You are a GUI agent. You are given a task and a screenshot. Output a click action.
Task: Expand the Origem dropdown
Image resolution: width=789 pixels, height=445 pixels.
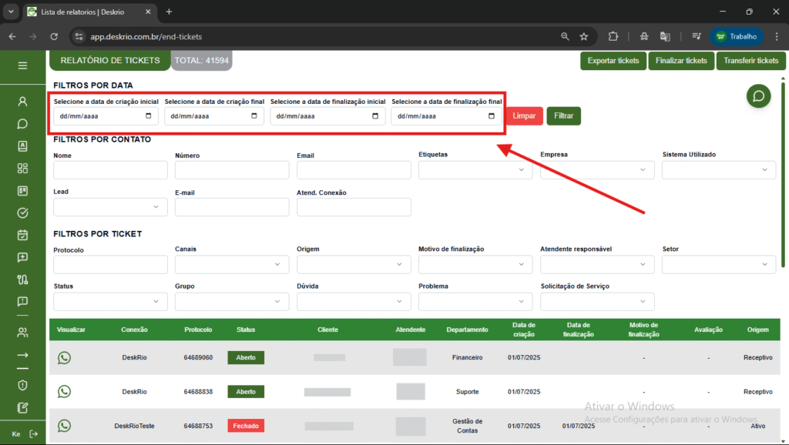pyautogui.click(x=354, y=265)
